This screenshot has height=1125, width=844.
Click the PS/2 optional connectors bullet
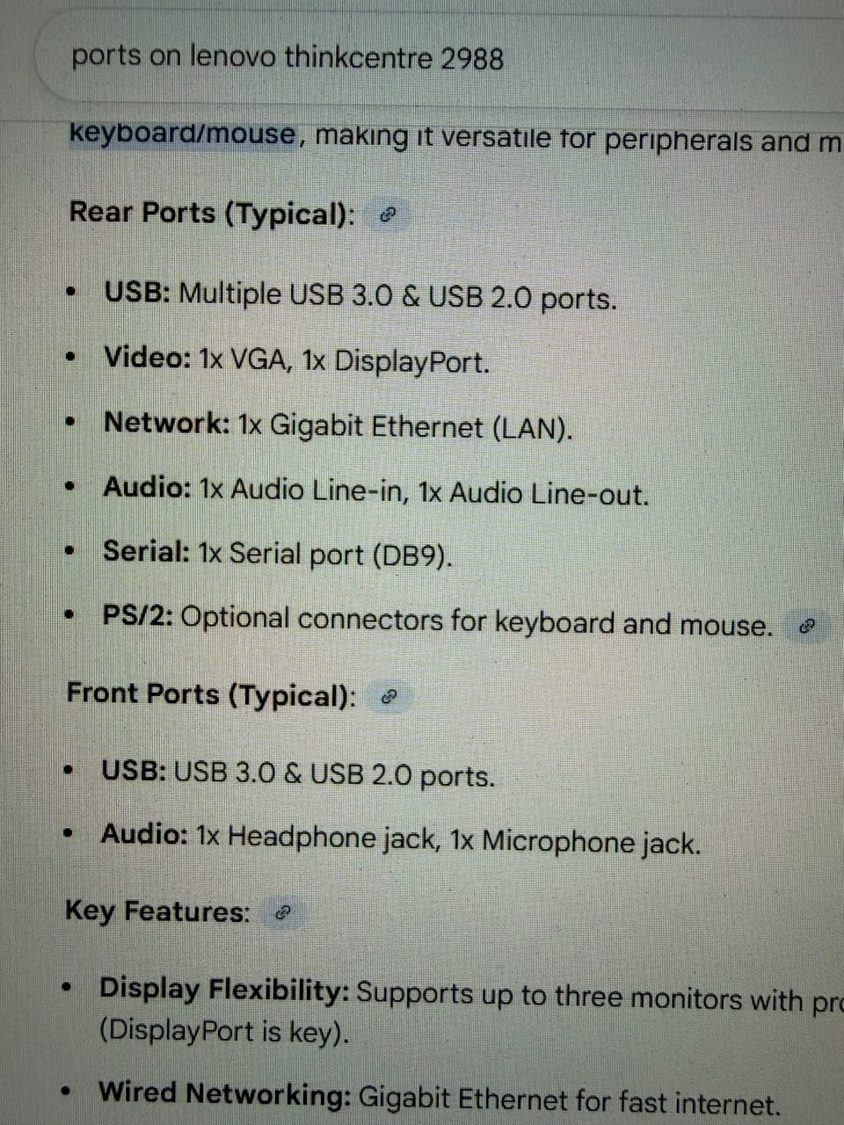point(437,621)
